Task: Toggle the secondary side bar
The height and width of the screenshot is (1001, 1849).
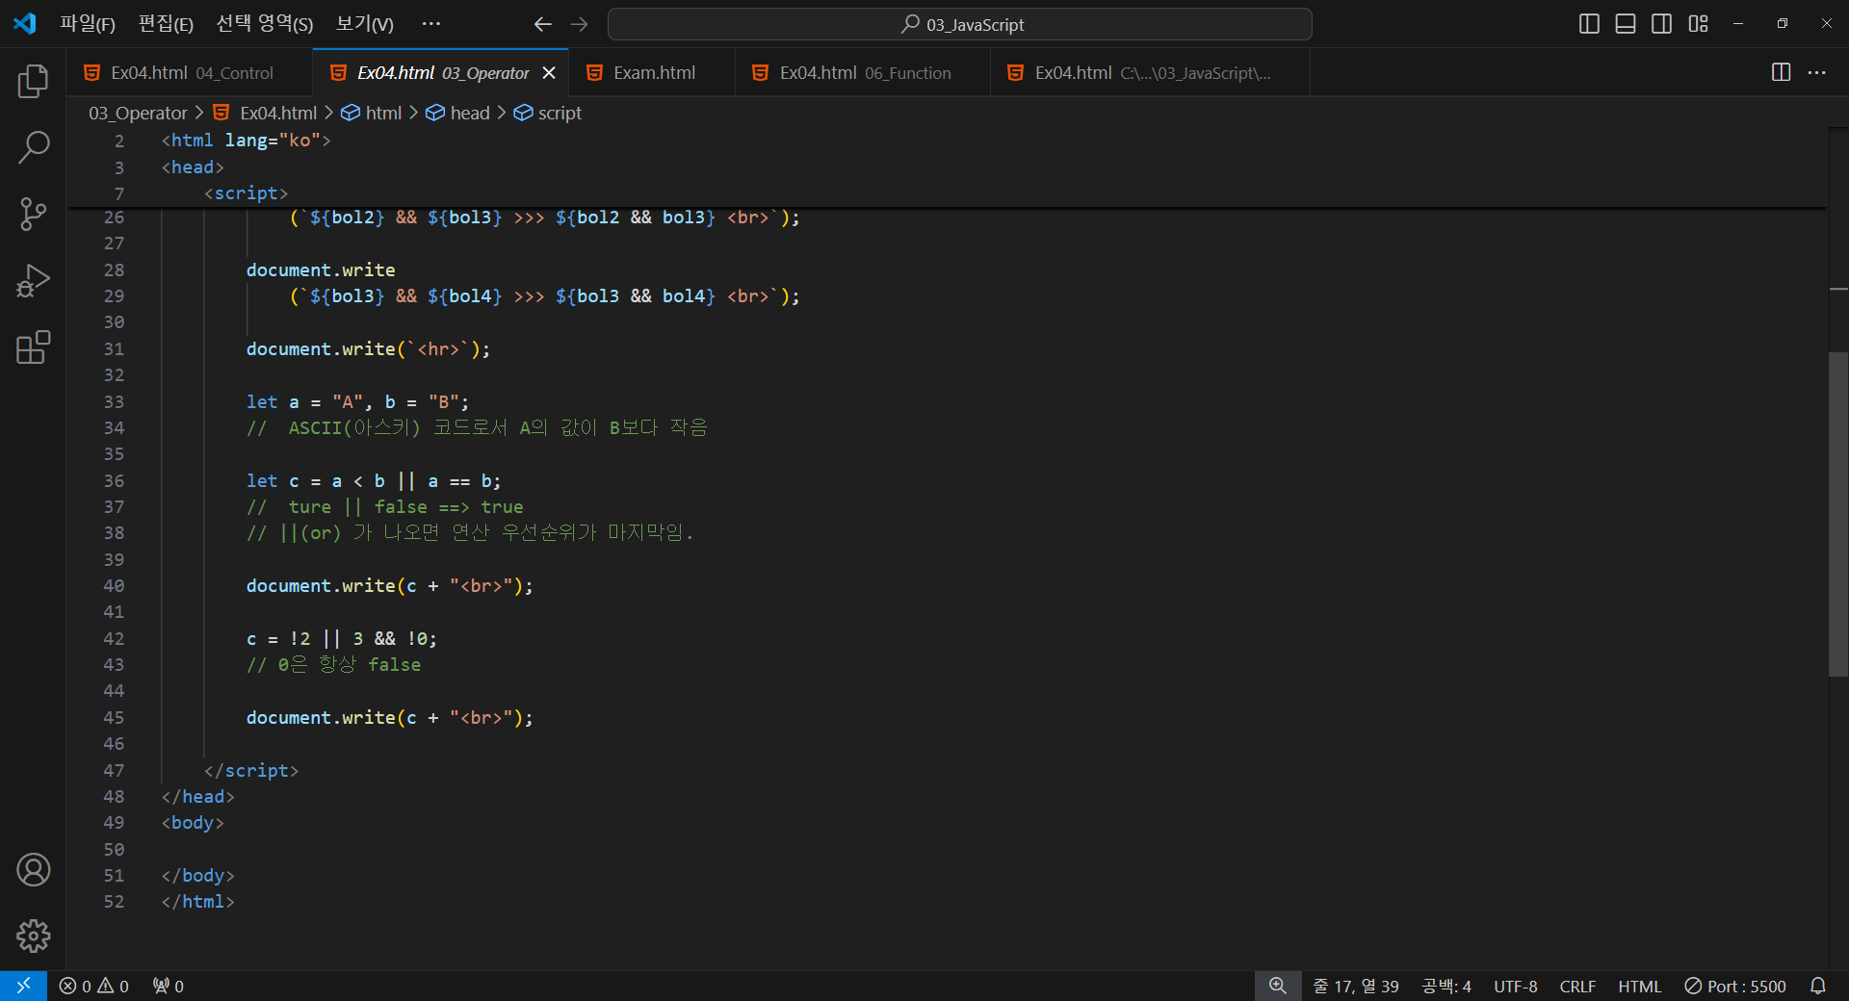Action: click(1661, 24)
